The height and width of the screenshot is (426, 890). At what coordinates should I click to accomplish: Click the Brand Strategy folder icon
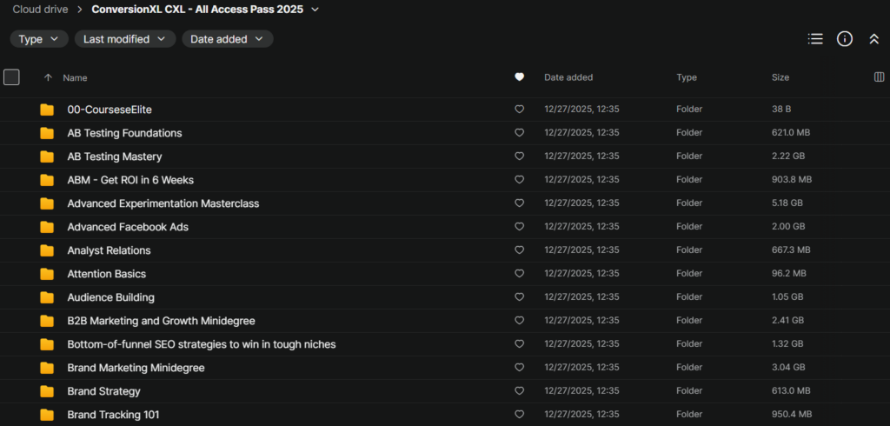pyautogui.click(x=47, y=391)
